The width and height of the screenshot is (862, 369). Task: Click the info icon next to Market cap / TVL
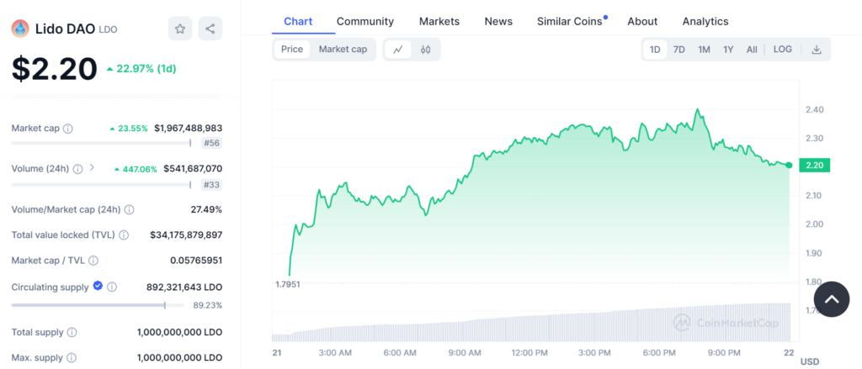pos(93,261)
